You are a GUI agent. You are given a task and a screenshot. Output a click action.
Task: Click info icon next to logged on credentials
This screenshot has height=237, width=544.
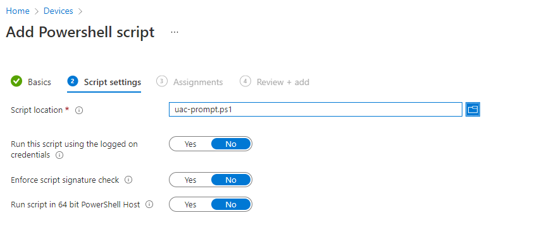point(59,155)
